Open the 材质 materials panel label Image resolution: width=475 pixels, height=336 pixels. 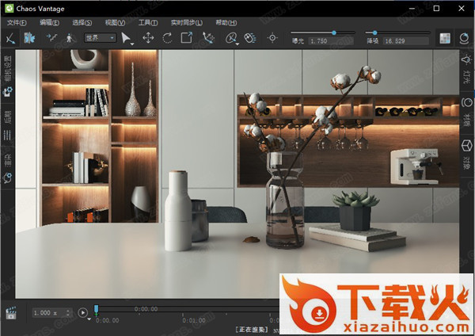pyautogui.click(x=467, y=120)
